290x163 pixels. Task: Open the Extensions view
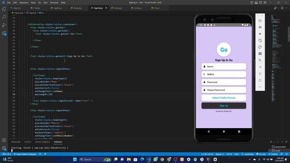point(4,33)
